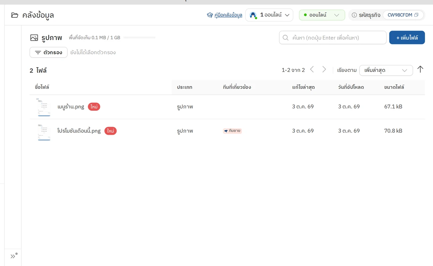The image size is (433, 266).
Task: Click the image icon beside รูปภาพ heading
Action: [34, 38]
